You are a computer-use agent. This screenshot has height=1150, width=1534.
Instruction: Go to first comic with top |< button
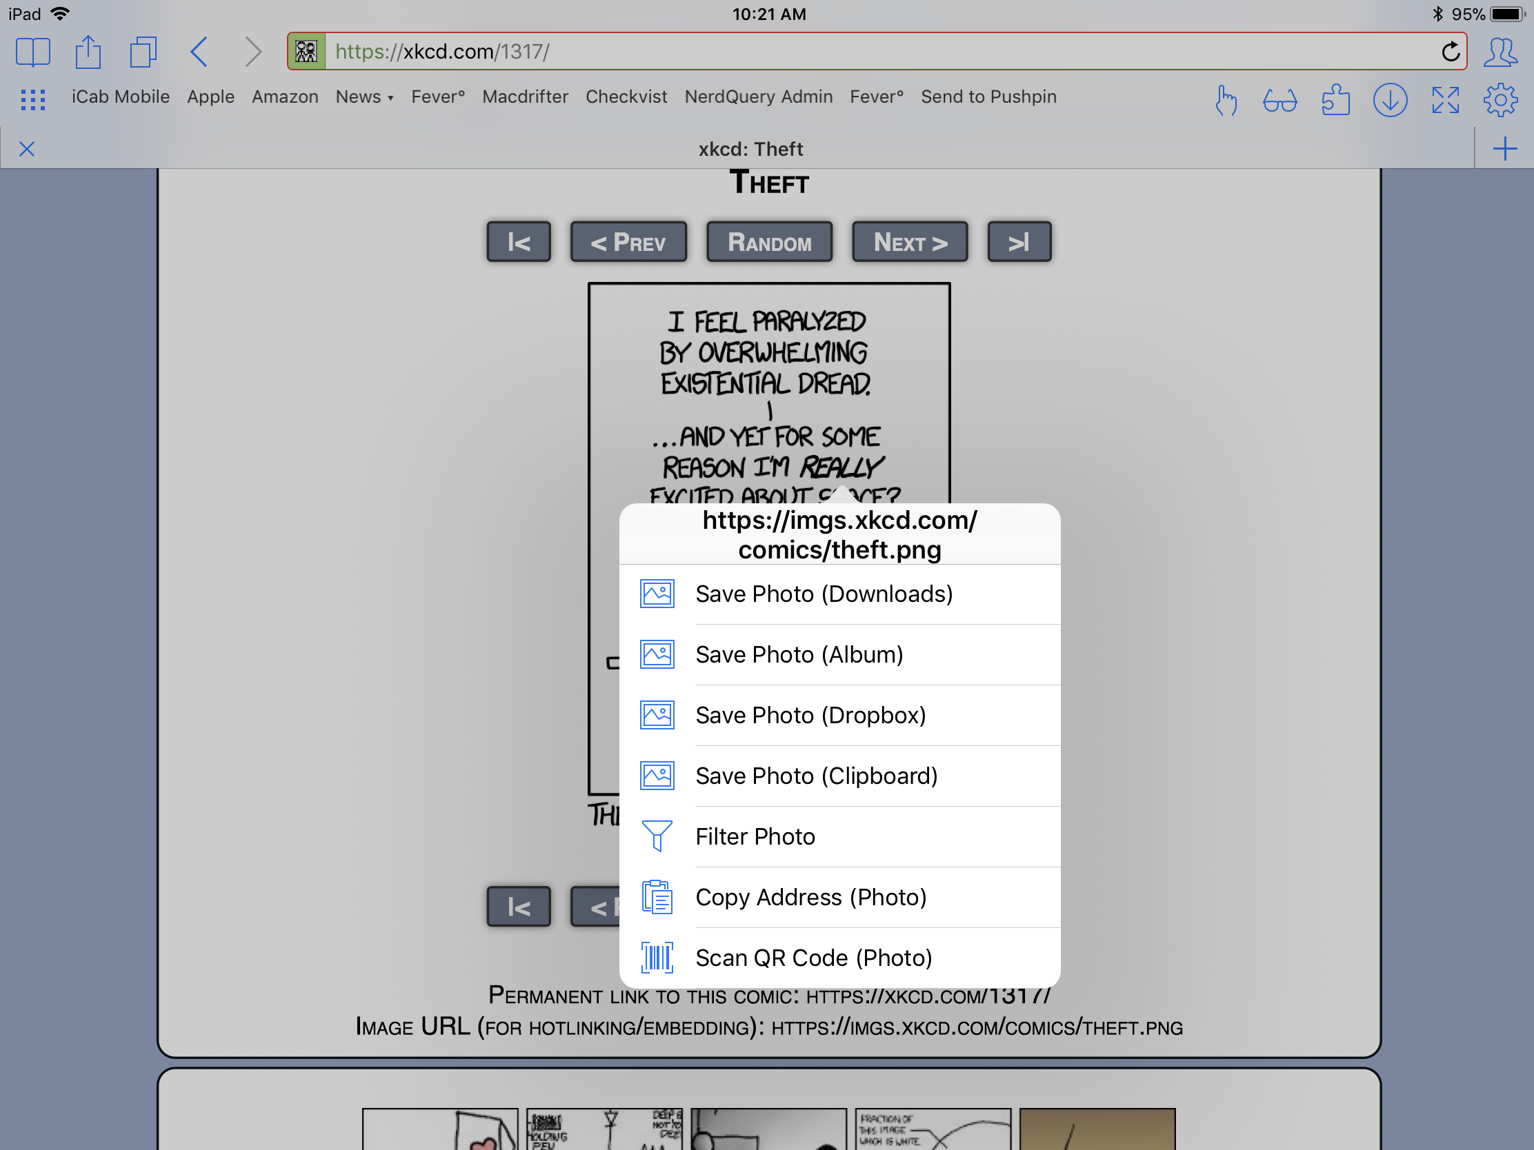pyautogui.click(x=519, y=242)
